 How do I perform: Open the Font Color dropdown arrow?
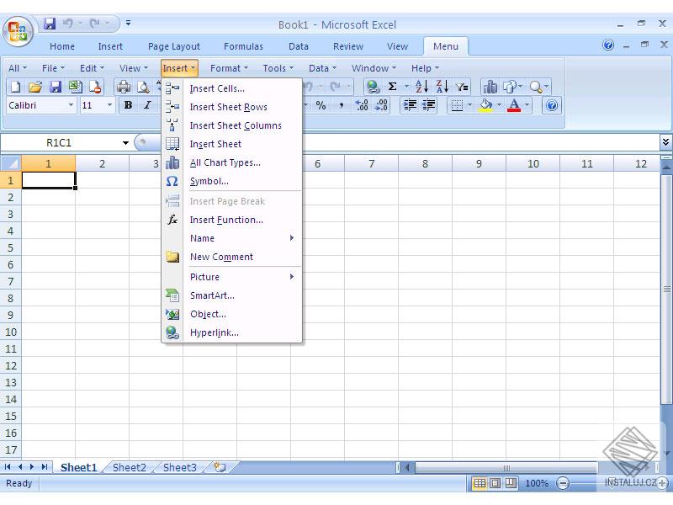(527, 105)
